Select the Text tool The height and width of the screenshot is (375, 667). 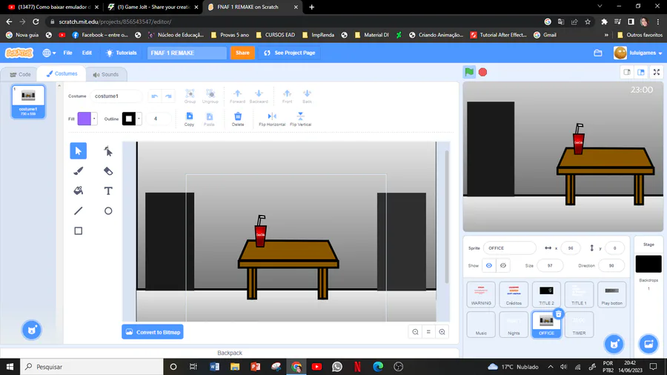108,191
